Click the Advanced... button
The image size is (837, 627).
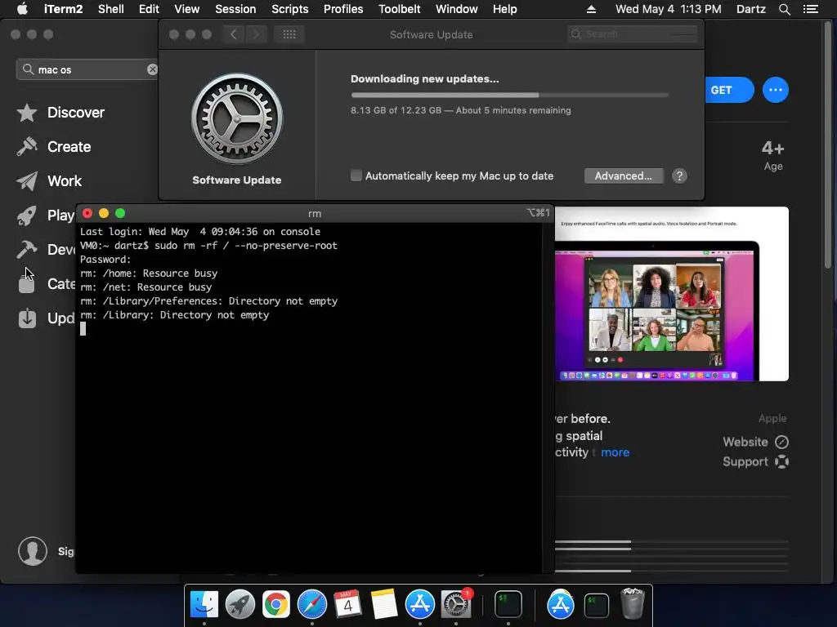coord(624,176)
